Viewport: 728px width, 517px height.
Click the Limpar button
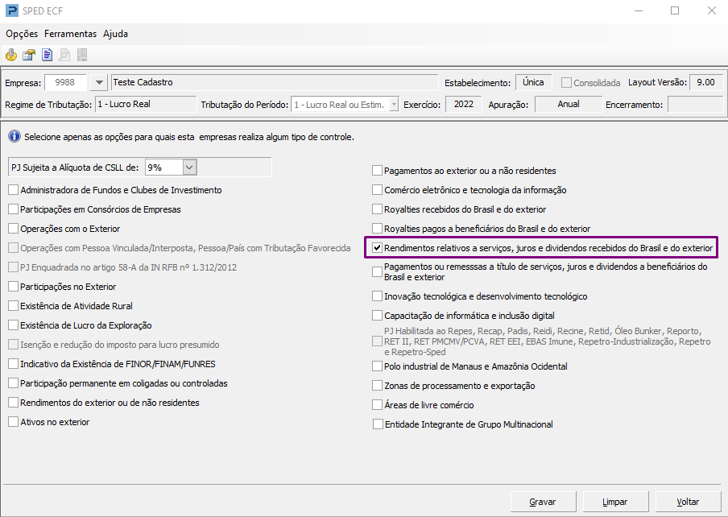(615, 502)
